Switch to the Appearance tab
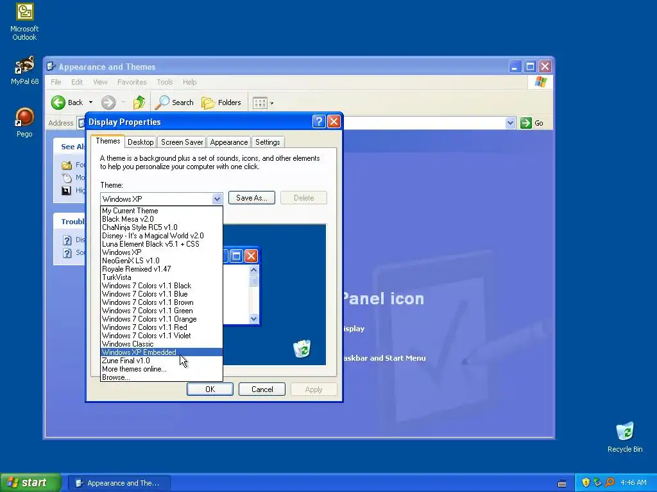The width and height of the screenshot is (657, 492). (x=229, y=142)
